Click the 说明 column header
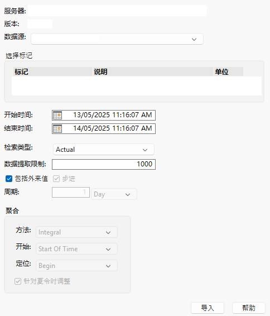The image size is (270, 316). [x=153, y=72]
